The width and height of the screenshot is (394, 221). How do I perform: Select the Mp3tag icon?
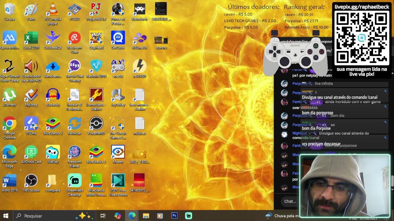pyautogui.click(x=31, y=98)
